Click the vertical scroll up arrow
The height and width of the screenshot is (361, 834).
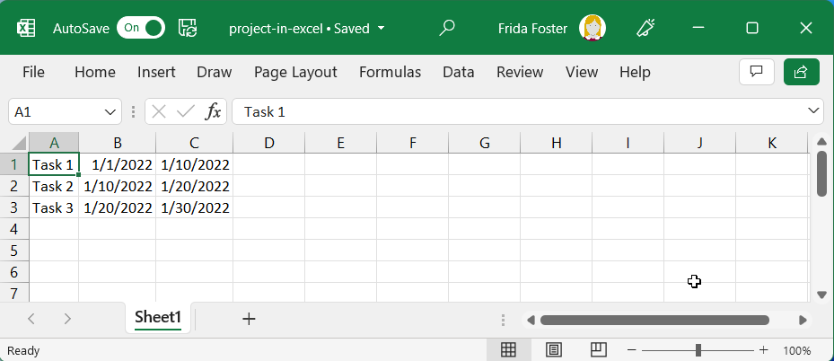point(821,141)
